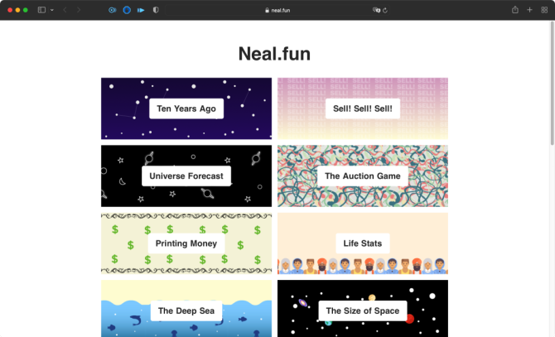Open the Share menu icon
Screen dimensions: 555x337
click(x=515, y=10)
